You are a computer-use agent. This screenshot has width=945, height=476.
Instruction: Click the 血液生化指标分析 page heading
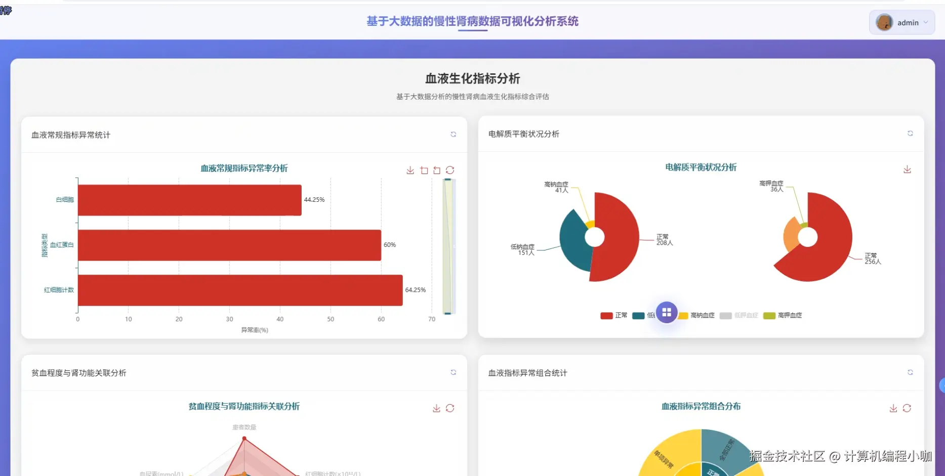coord(473,78)
